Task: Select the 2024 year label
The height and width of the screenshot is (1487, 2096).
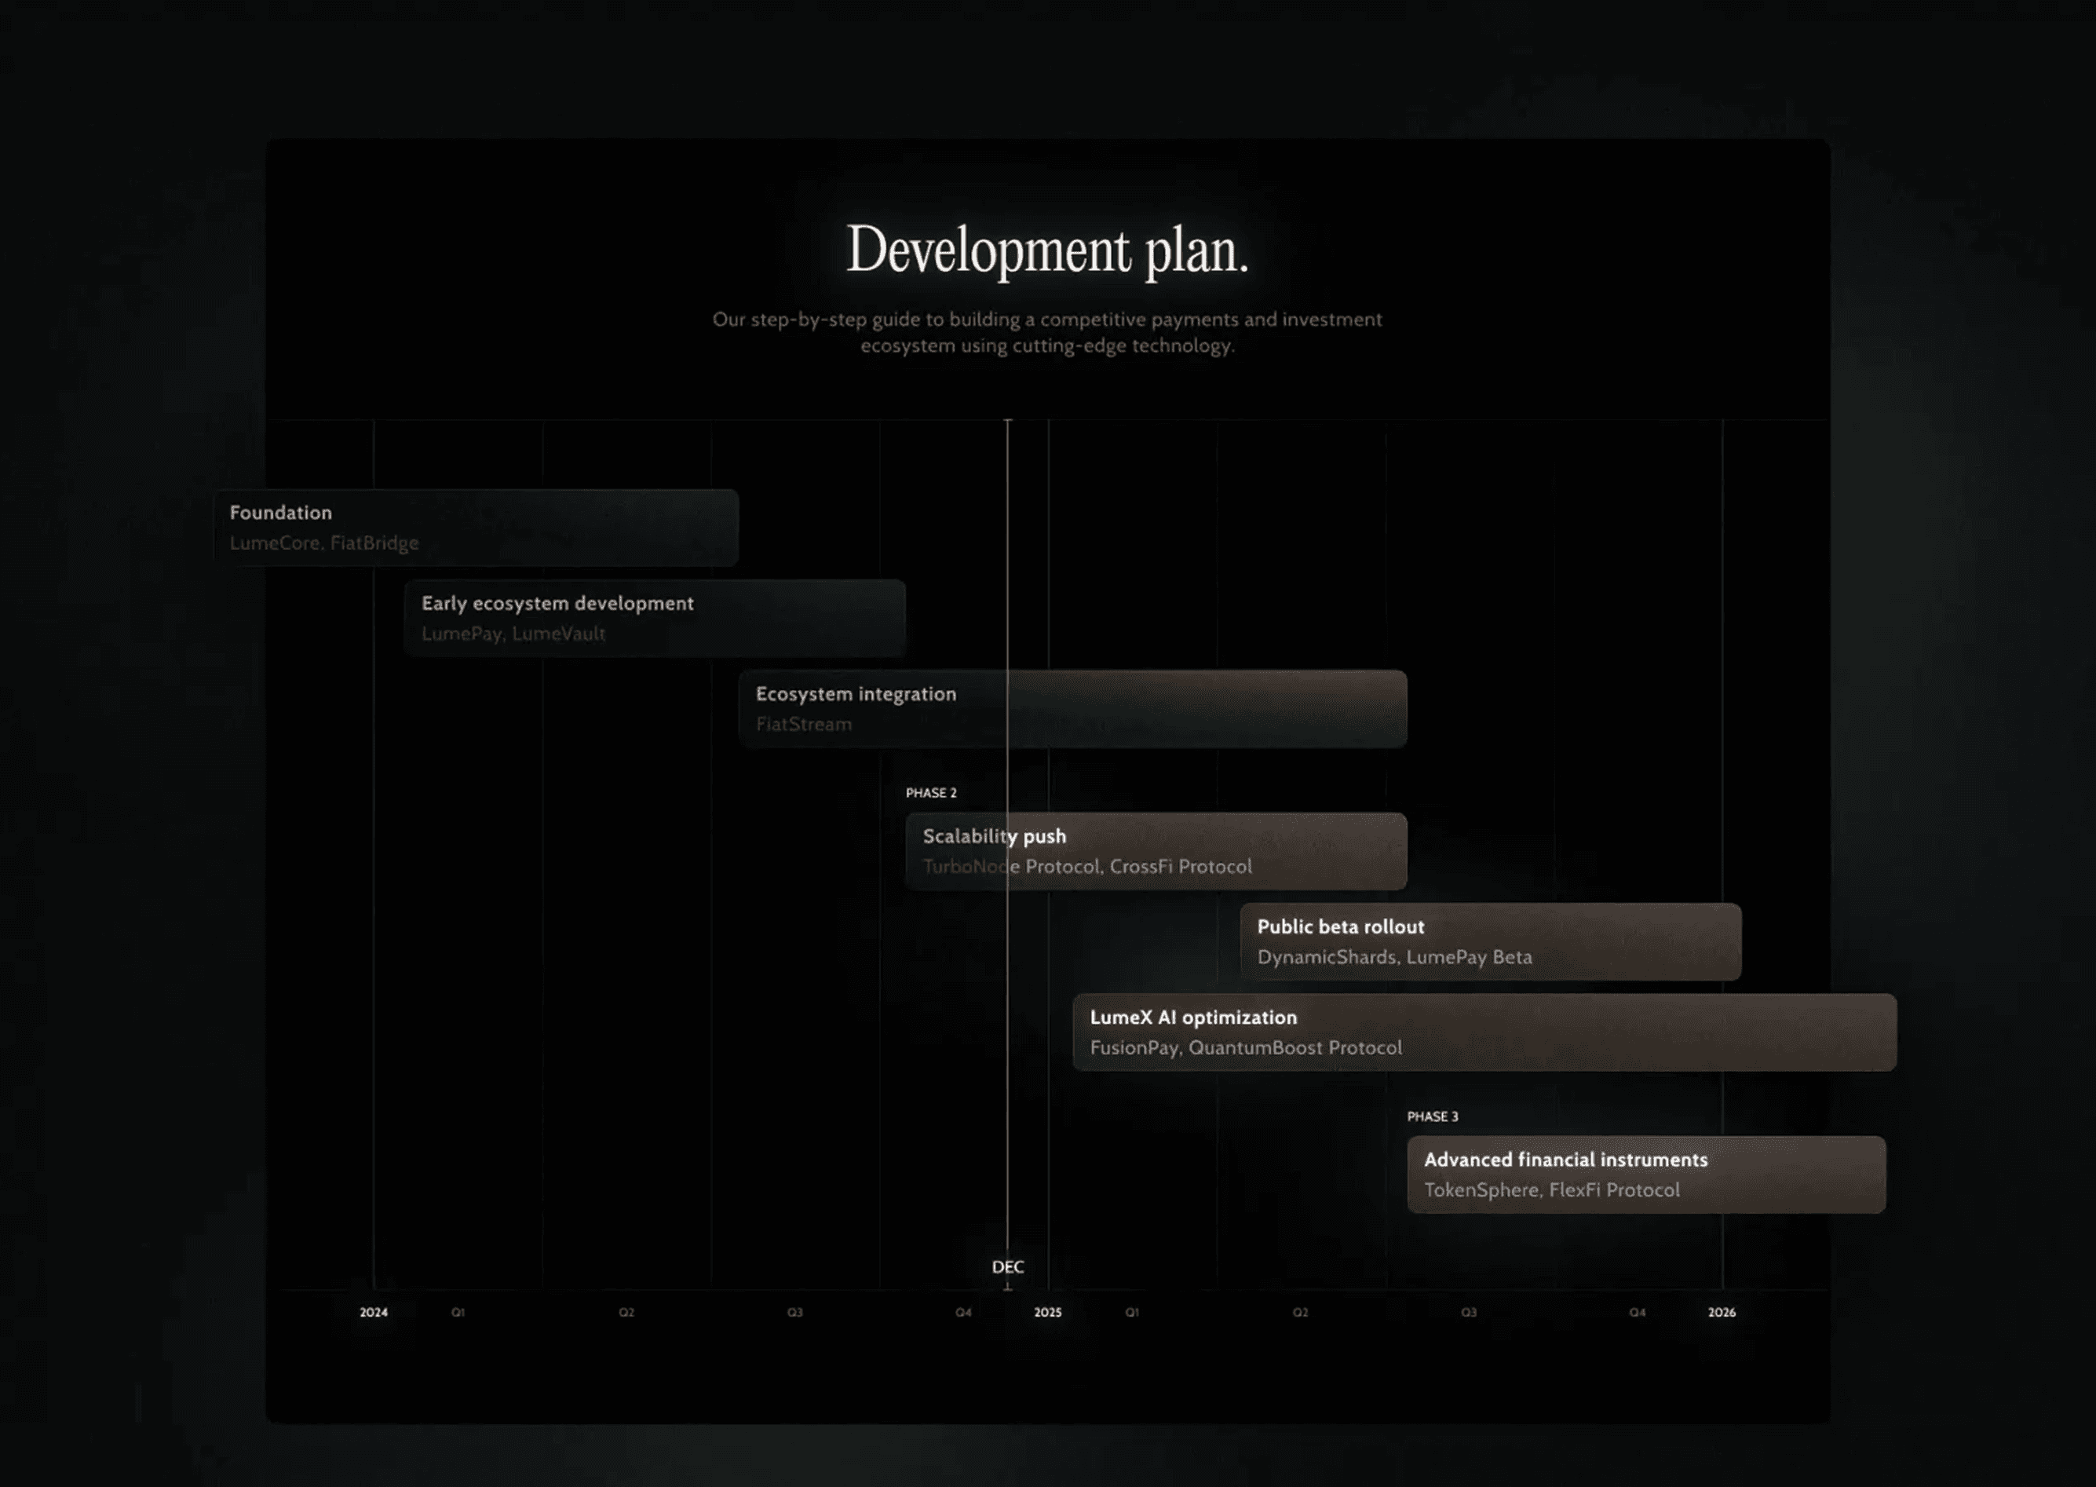Action: 374,1312
